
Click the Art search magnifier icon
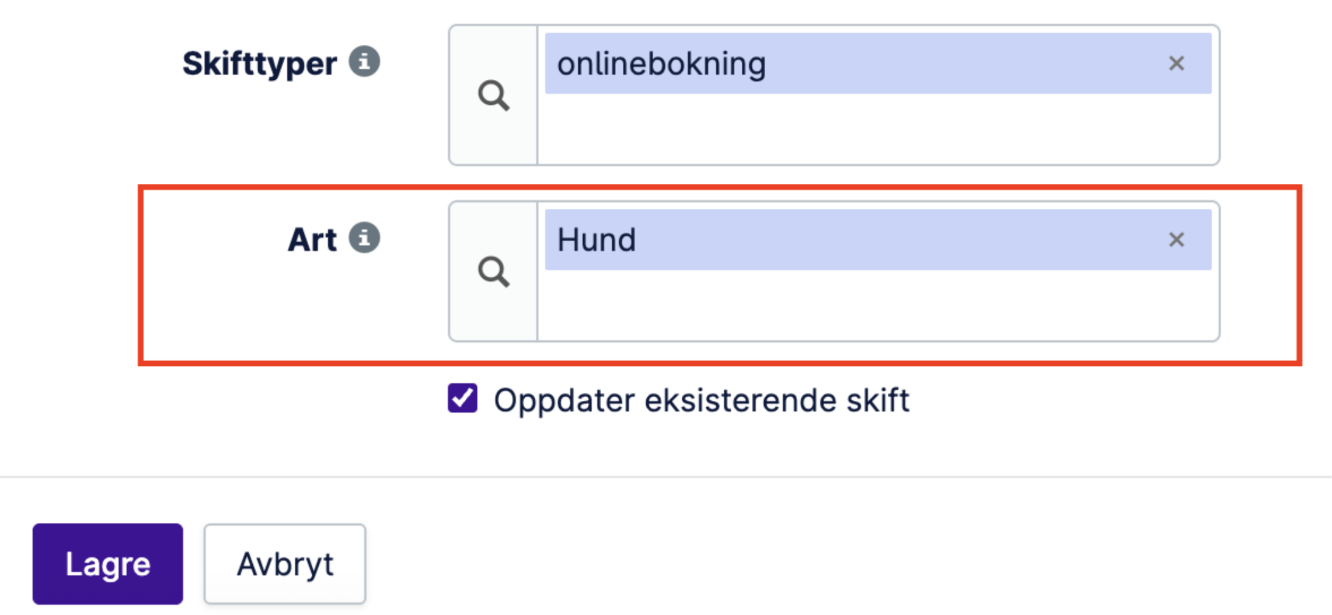[x=493, y=271]
